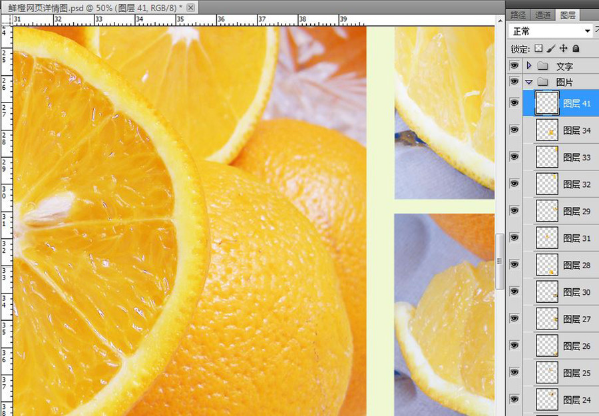Switch to the 路径 panel tab
Screen dimensions: 599x416
pyautogui.click(x=518, y=15)
